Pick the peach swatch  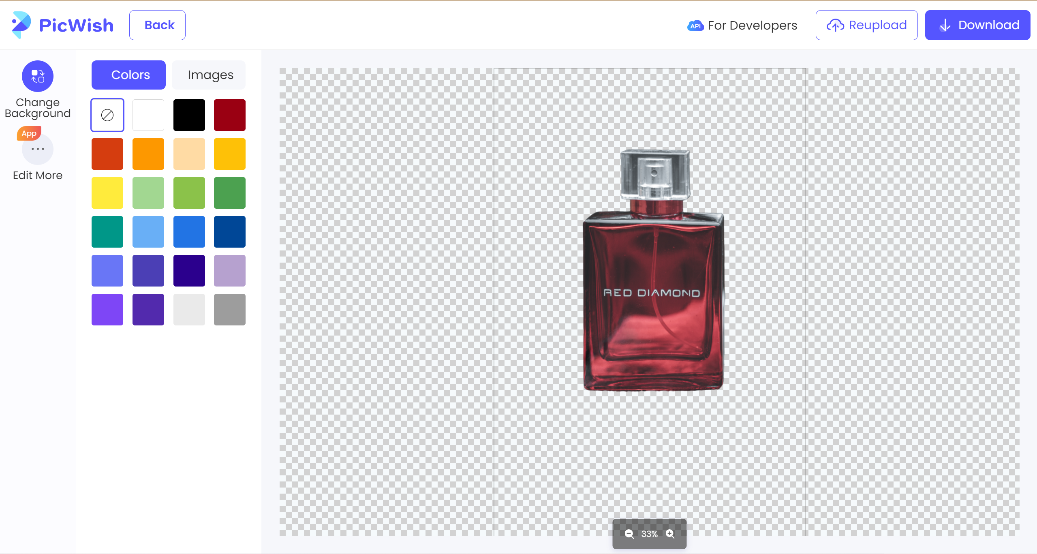point(189,154)
